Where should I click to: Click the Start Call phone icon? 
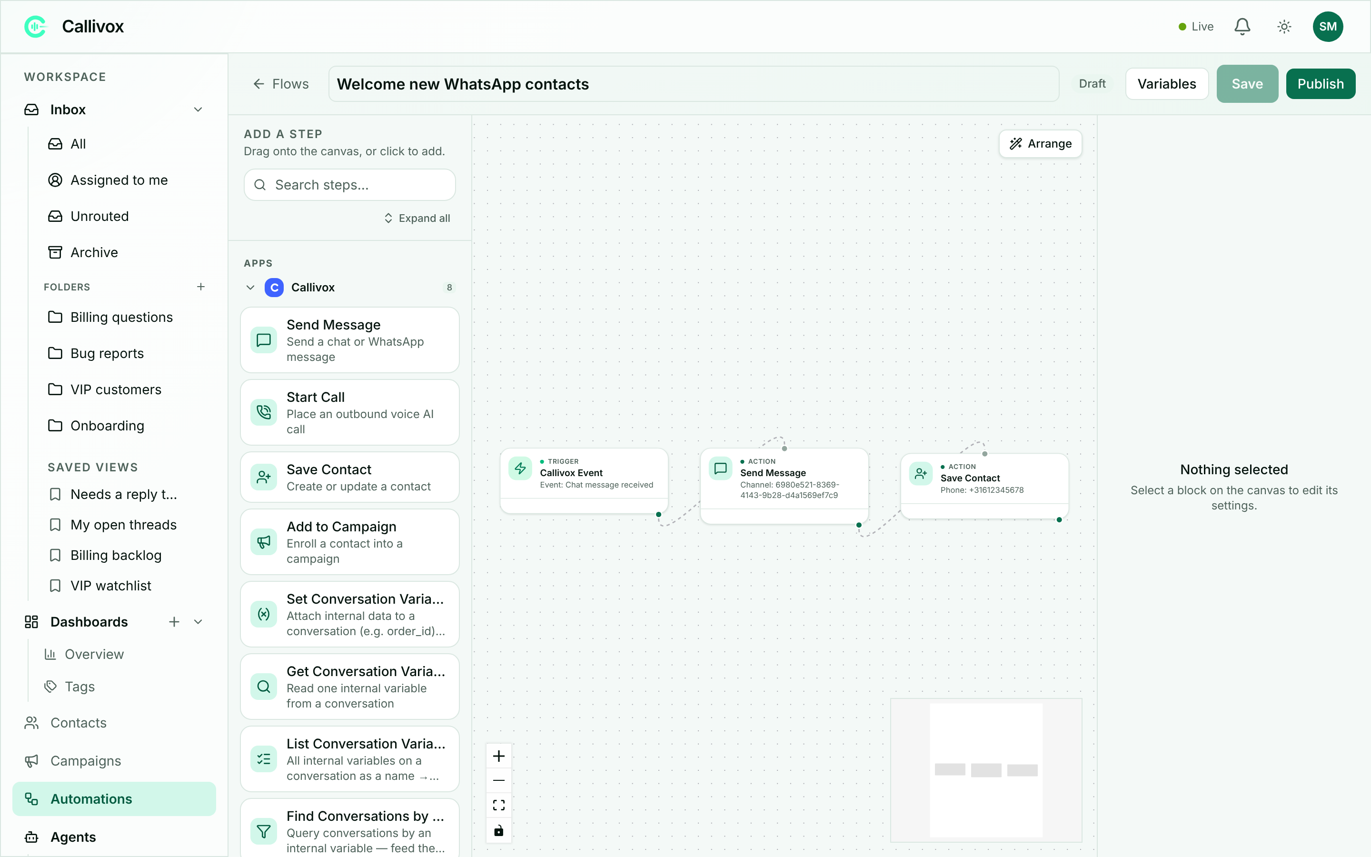coord(263,412)
